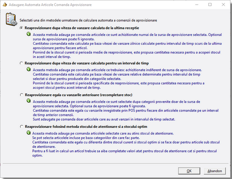The width and height of the screenshot is (232, 179).
Task: Click label Reaprovizionare egala cu vanzarile anterioare
Action: (x=78, y=95)
